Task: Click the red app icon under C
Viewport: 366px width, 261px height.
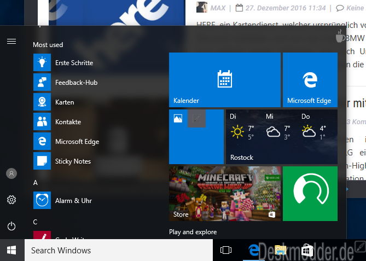Action: (42, 235)
